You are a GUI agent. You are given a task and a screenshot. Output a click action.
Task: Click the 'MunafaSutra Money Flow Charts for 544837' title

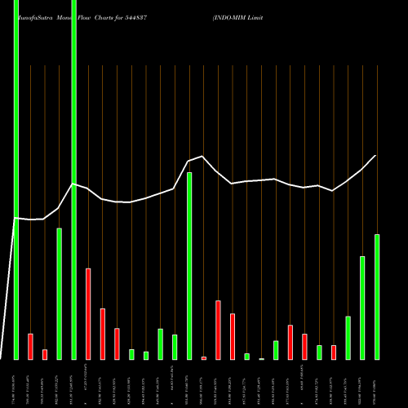pos(82,18)
